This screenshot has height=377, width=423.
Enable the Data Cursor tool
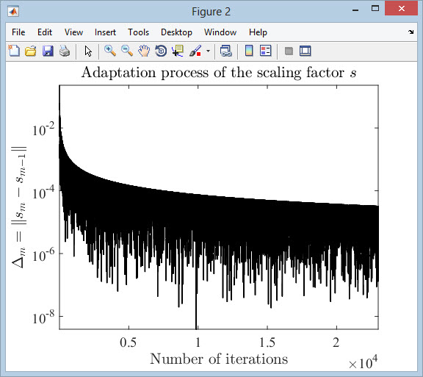click(x=178, y=51)
